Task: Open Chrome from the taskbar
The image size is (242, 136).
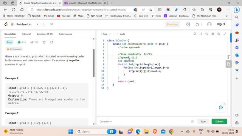Action: 171,131
